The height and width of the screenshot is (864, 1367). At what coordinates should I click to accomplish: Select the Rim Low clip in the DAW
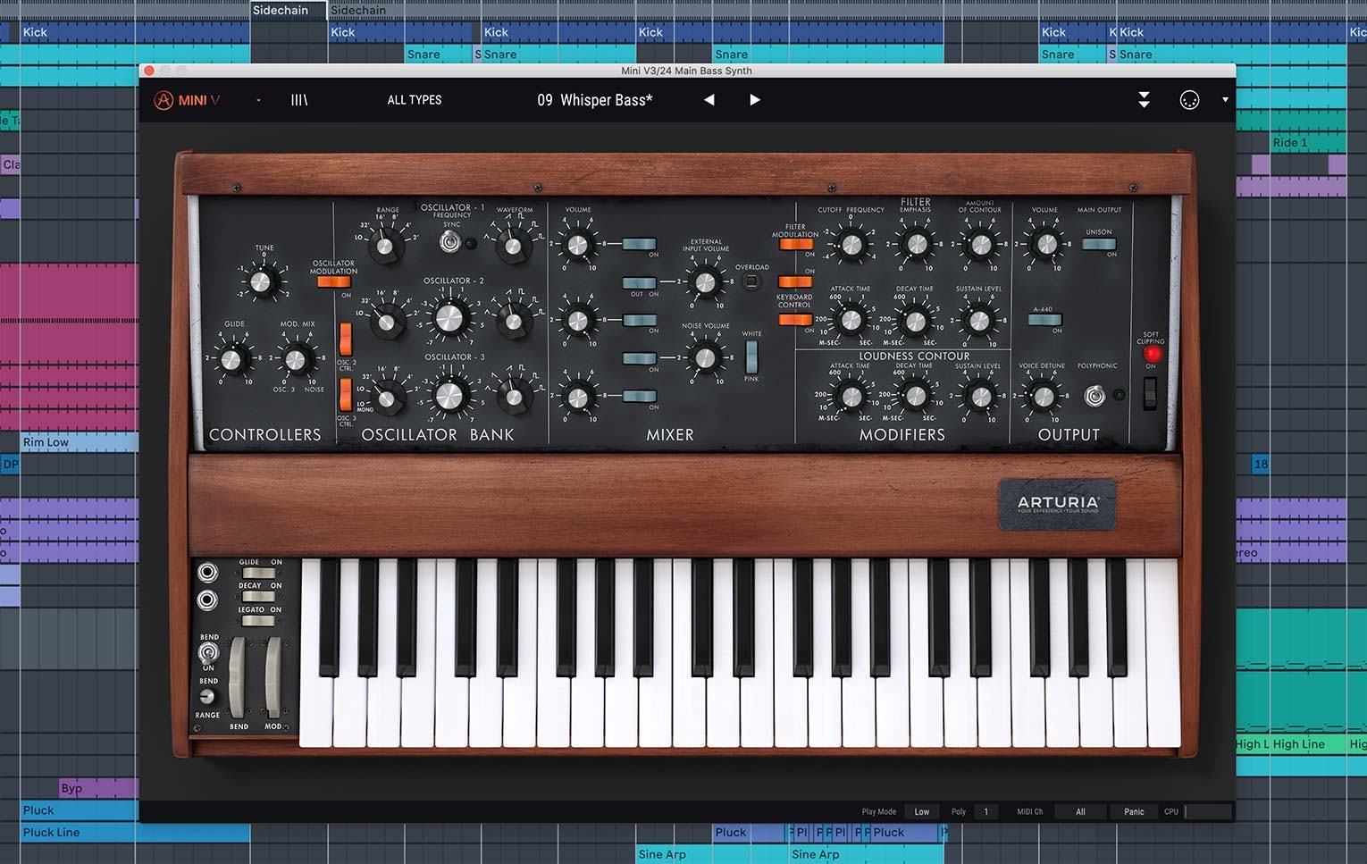80,442
